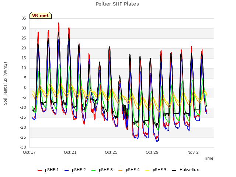Screen dimensions: 236x177
Task: Click the green pSHF 3 legend swatch
Action: point(93,170)
